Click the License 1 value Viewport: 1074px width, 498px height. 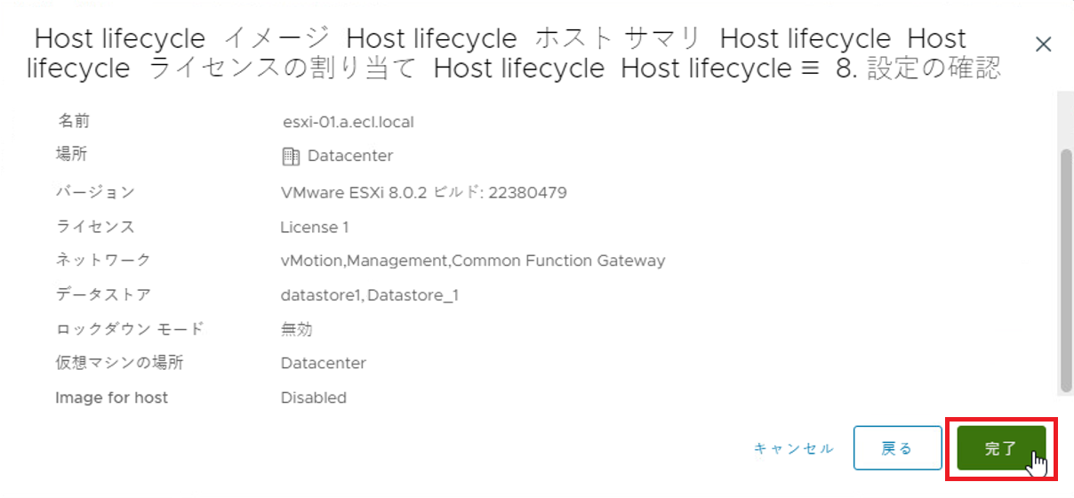pos(315,227)
